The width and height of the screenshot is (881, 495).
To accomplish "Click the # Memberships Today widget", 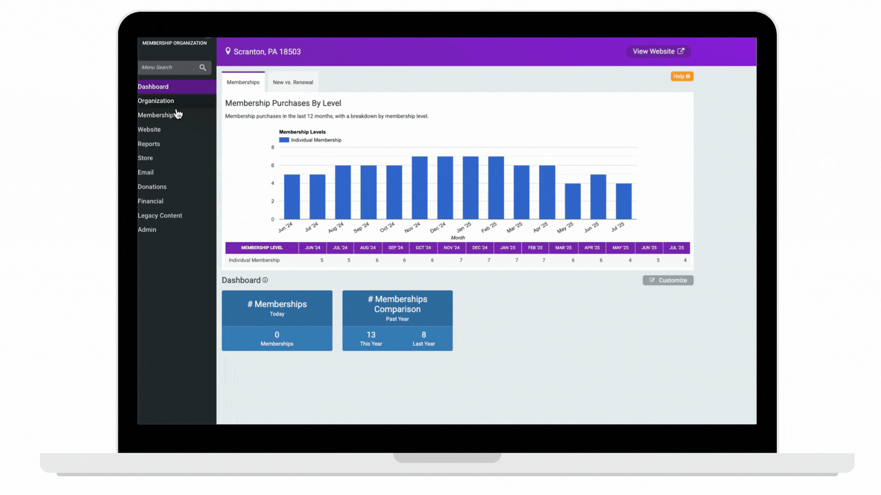I will point(277,320).
